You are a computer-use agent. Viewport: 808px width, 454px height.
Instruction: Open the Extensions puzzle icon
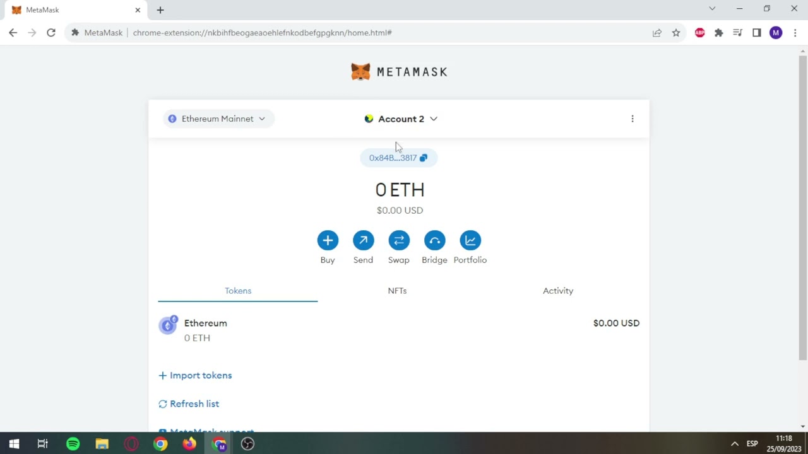pos(718,33)
